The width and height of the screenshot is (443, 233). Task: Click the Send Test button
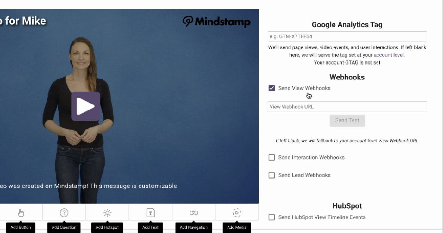(x=347, y=120)
